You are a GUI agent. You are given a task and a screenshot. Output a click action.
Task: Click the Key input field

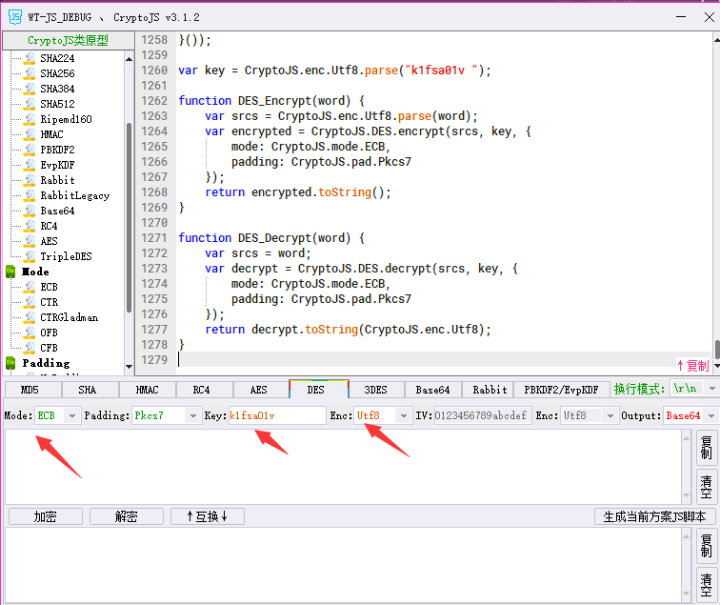pos(276,416)
